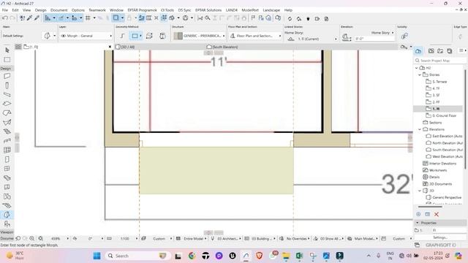Open the tab overview grid icon
Image resolution: width=468 pixels, height=263 pixels.
[x=18, y=47]
